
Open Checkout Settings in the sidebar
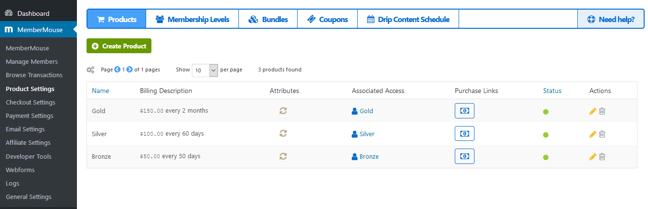pos(30,102)
